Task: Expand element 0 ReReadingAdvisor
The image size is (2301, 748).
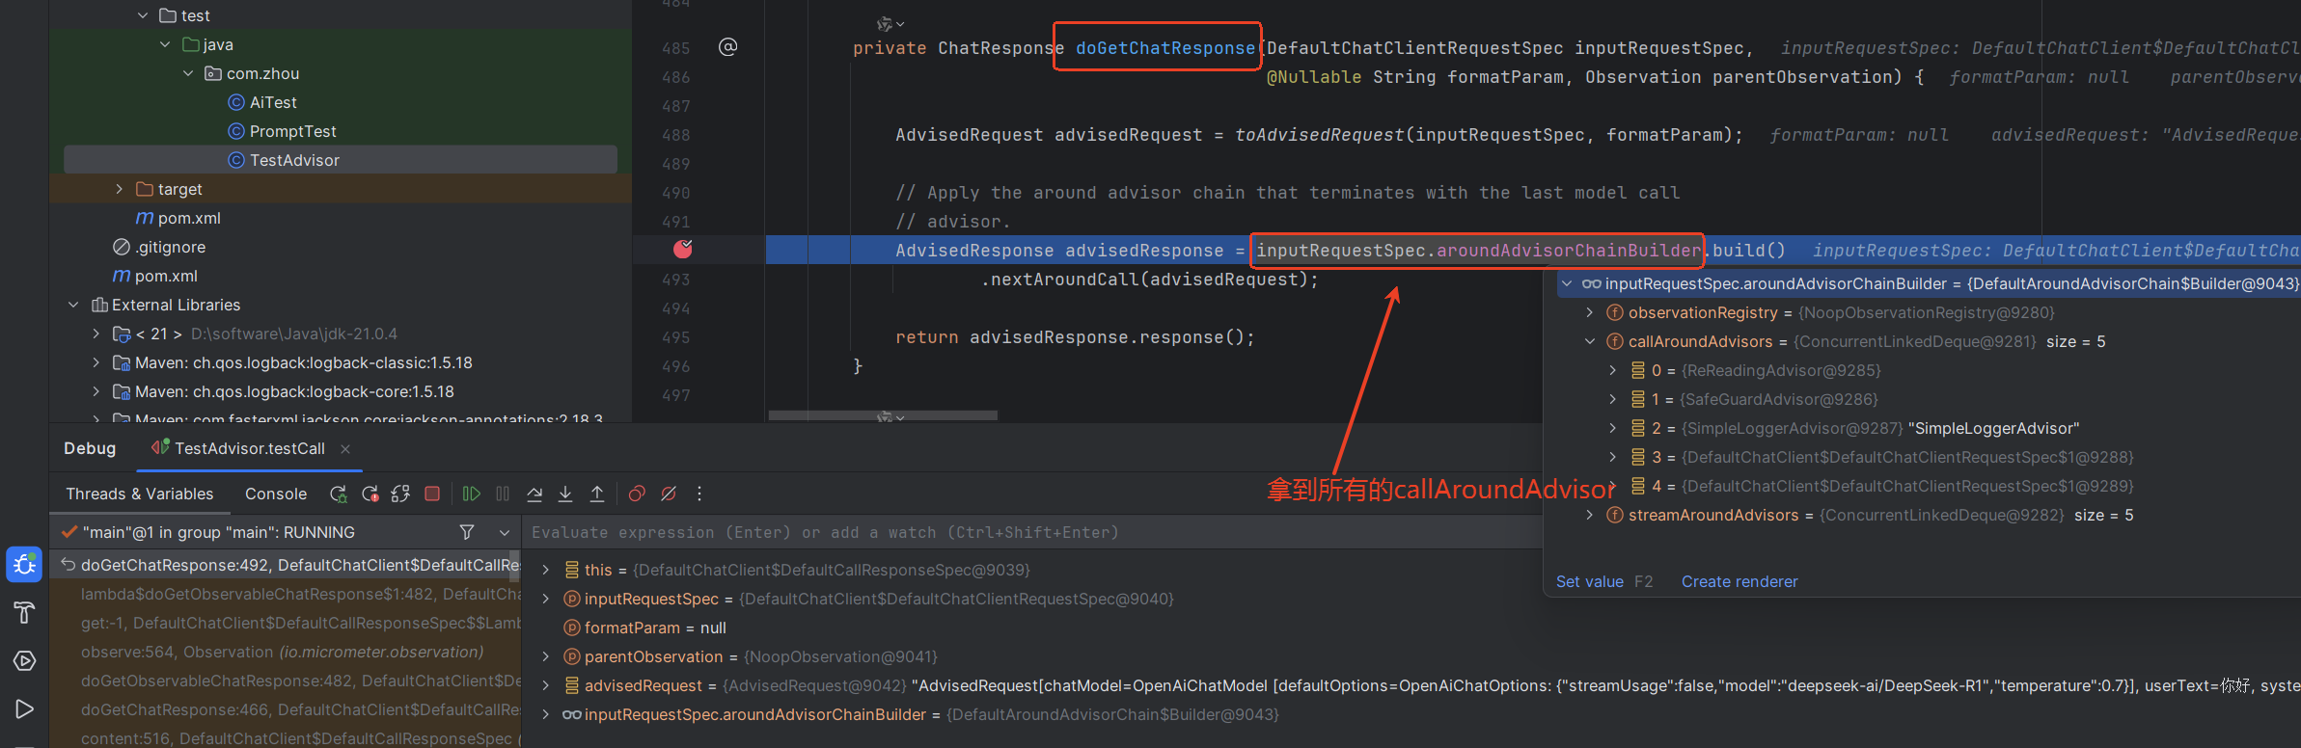Action: (x=1613, y=370)
